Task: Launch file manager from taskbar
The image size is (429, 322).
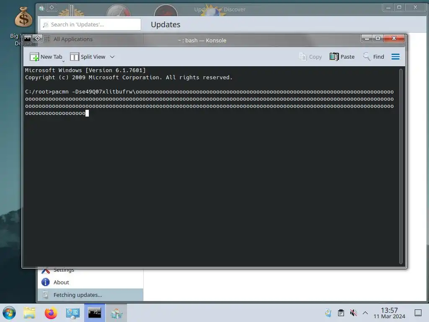Action: [29, 313]
